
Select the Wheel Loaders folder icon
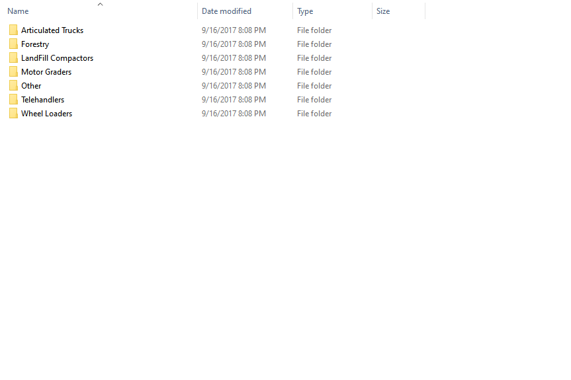coord(13,113)
